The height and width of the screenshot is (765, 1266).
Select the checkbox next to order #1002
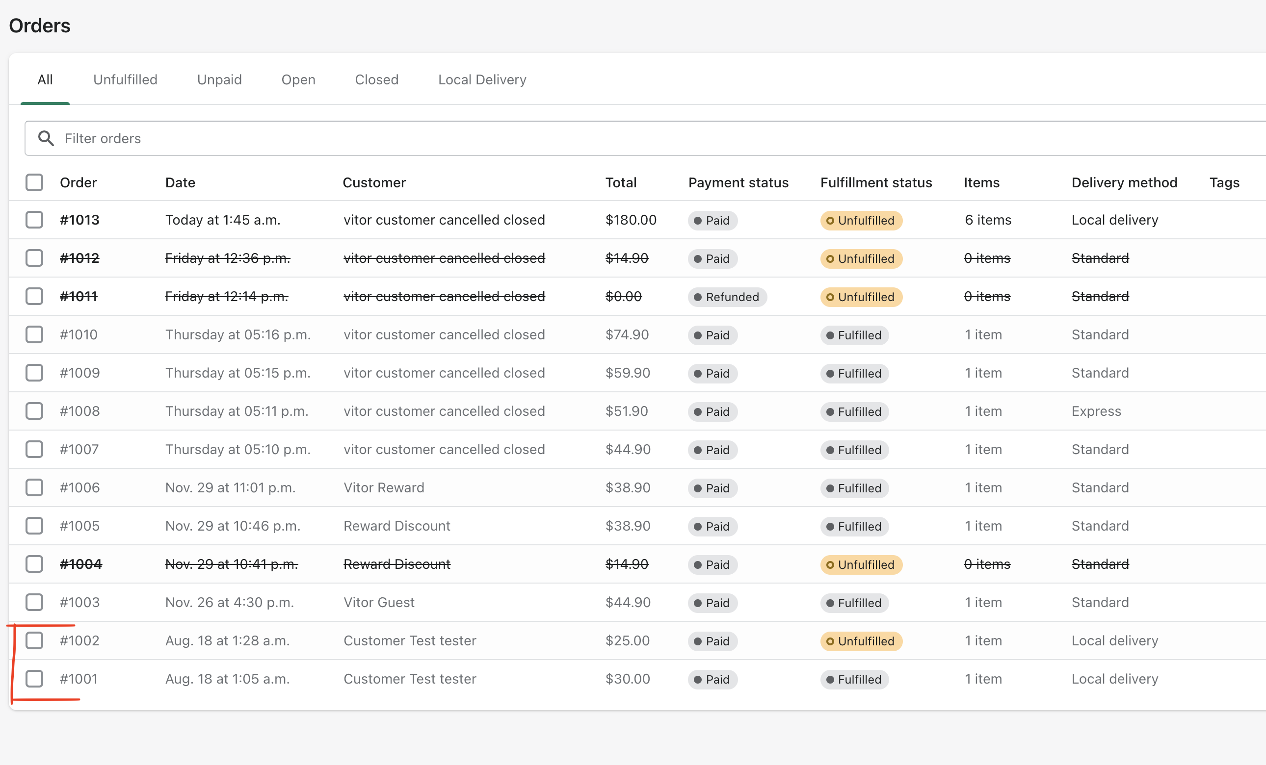[34, 640]
